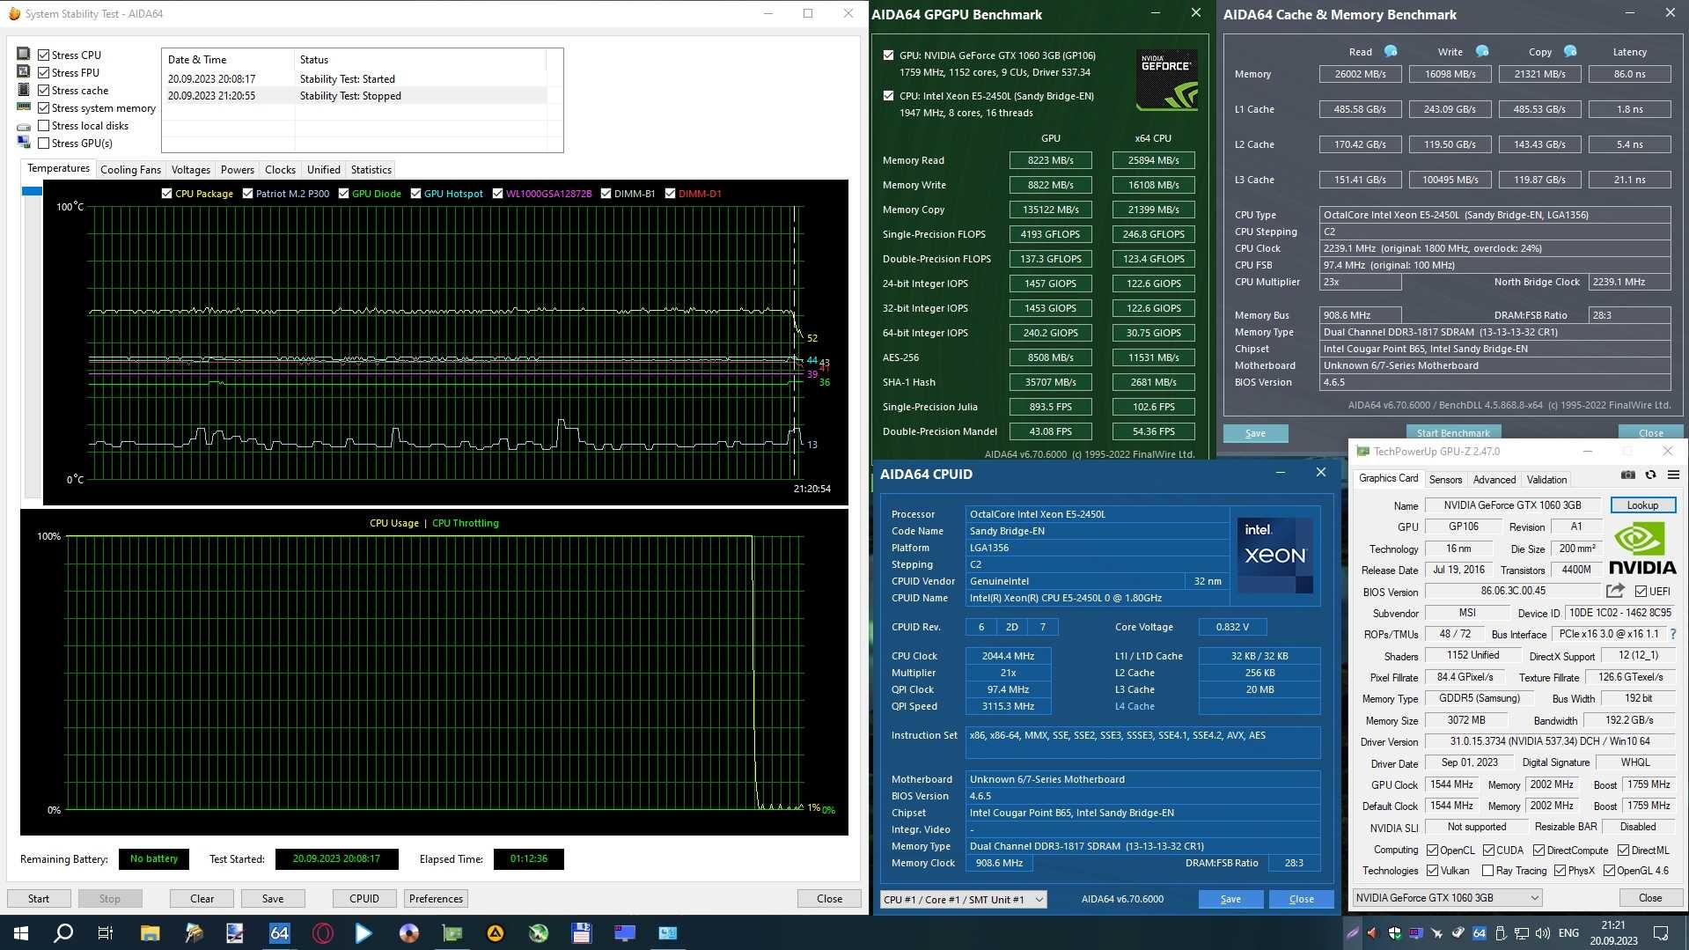The width and height of the screenshot is (1689, 950).
Task: Uncheck Stress FPU option
Action: click(x=43, y=72)
